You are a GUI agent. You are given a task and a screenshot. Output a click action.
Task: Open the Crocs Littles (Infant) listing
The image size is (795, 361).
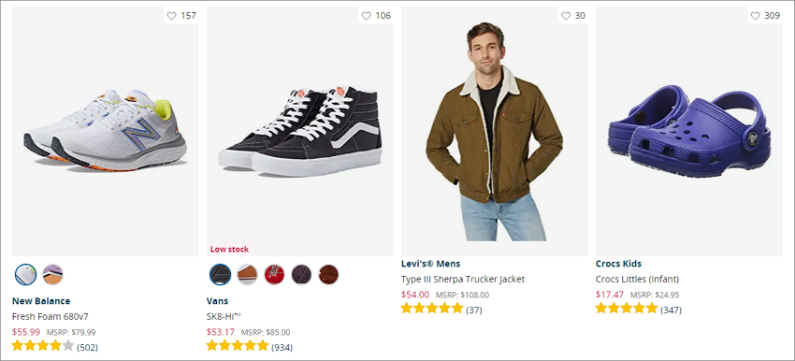click(637, 279)
